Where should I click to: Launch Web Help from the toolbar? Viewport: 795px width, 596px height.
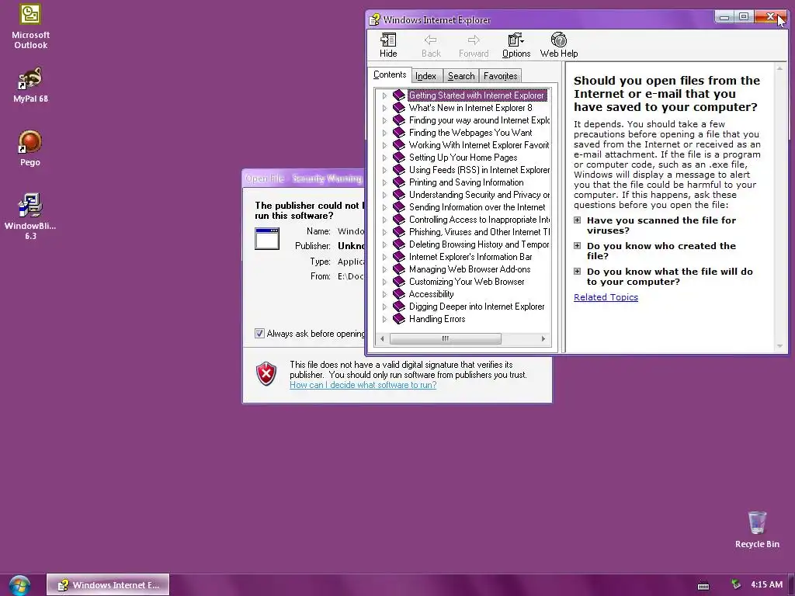coord(559,45)
